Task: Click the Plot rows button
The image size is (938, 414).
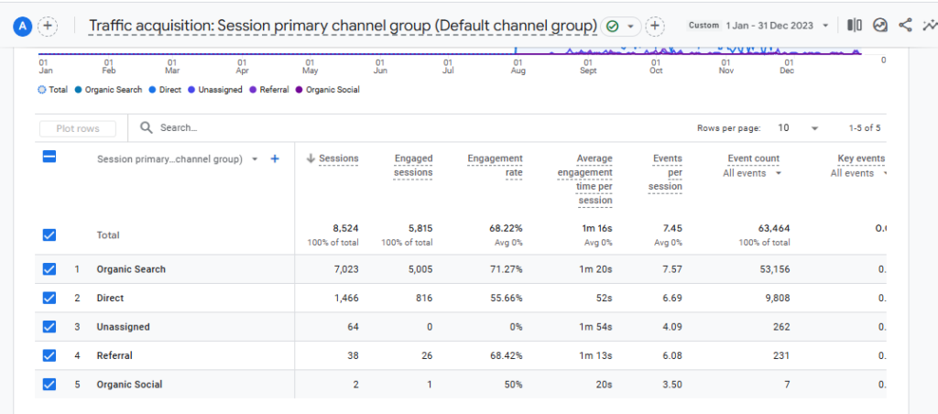Action: pos(78,128)
